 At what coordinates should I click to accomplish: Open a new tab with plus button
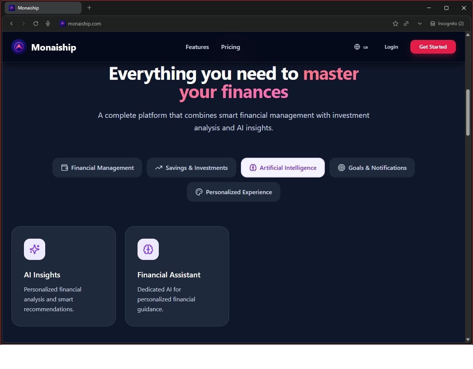click(x=89, y=8)
